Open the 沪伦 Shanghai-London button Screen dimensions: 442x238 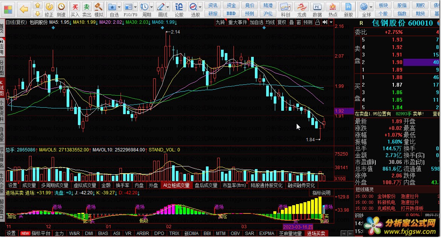point(268,13)
